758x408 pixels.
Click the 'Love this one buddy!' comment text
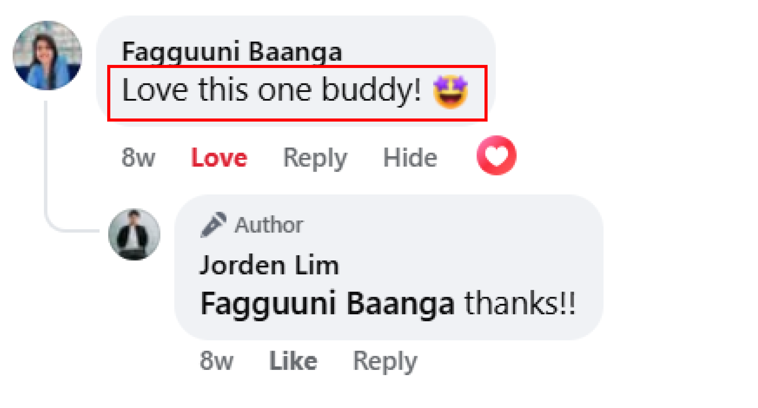click(x=271, y=90)
